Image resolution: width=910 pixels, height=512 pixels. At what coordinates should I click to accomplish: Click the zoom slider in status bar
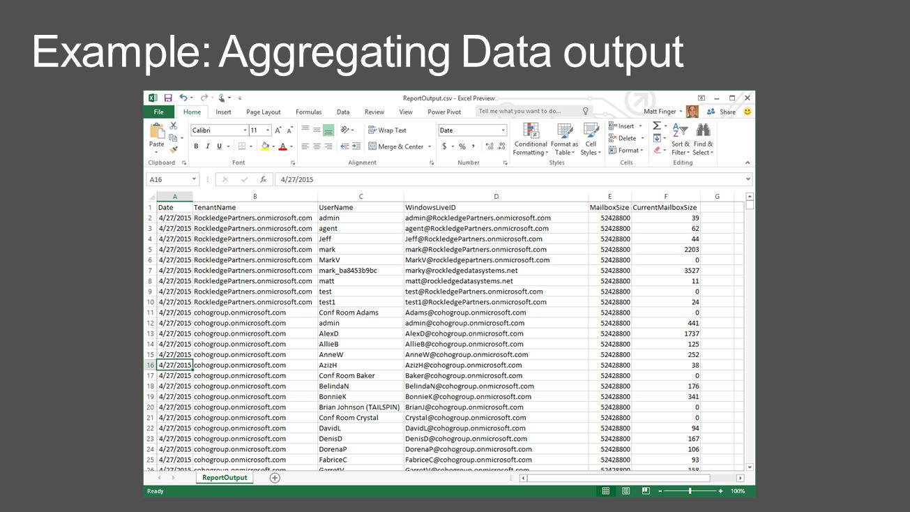[690, 491]
